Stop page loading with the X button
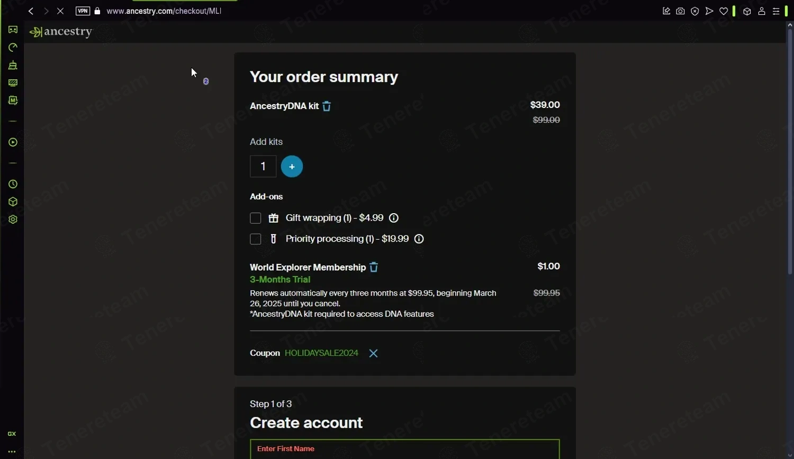 [x=60, y=11]
